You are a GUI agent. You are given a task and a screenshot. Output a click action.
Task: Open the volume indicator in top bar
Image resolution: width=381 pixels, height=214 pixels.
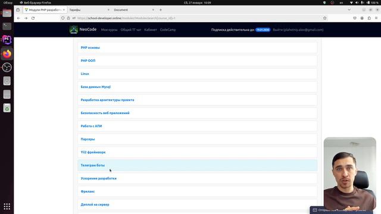pos(357,2)
